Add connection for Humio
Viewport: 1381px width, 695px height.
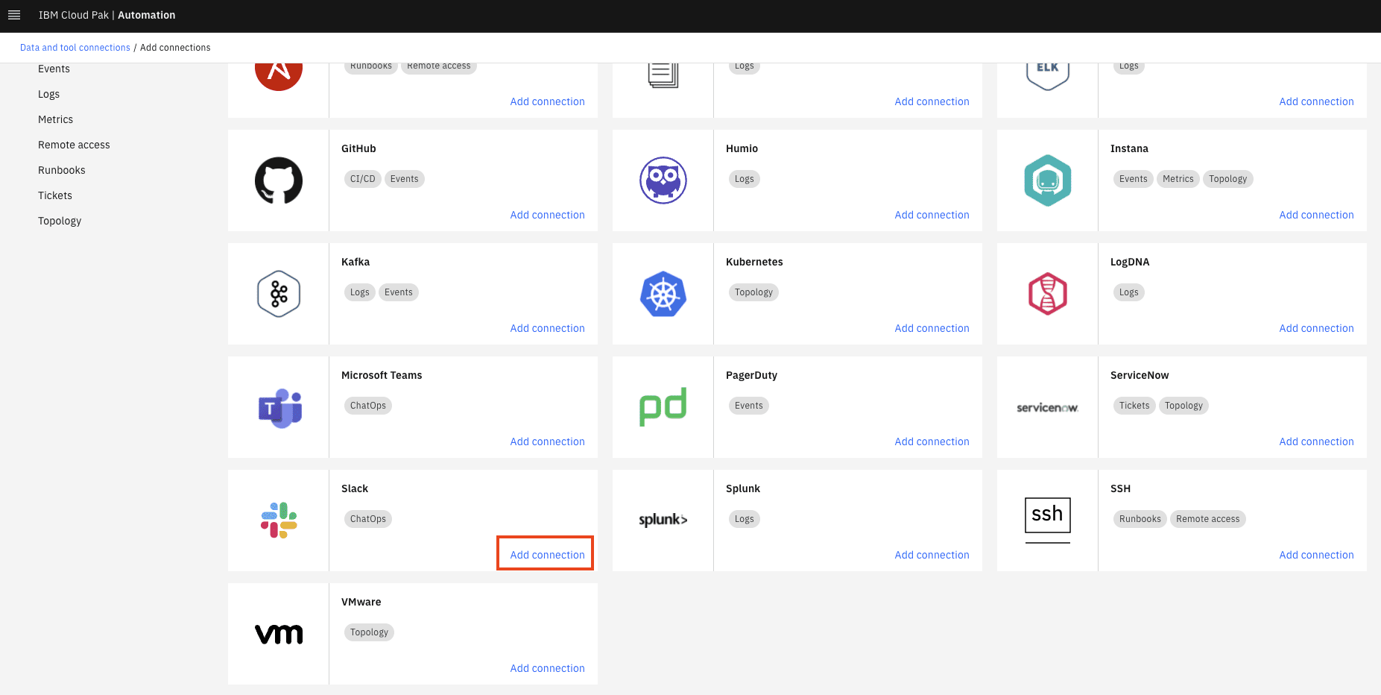[x=932, y=215]
